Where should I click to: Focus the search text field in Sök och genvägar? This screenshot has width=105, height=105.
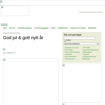pos(80,38)
